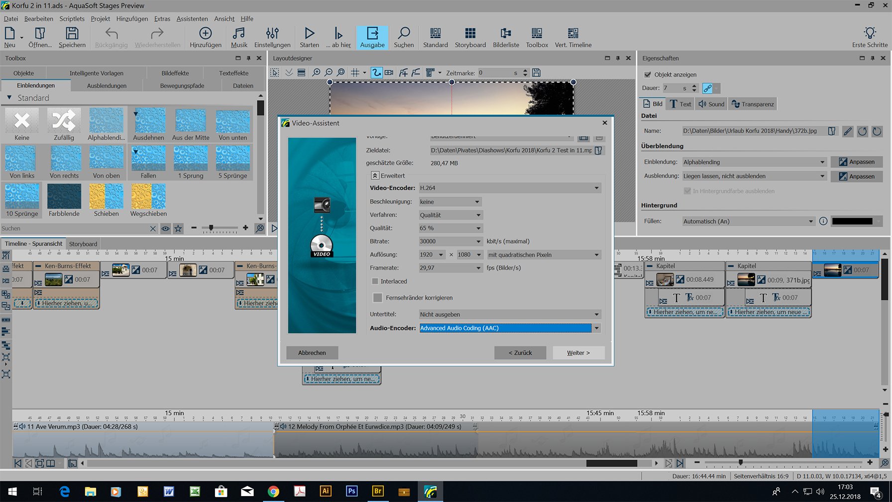
Task: Open Adobe Photoshop from taskbar
Action: tap(351, 491)
